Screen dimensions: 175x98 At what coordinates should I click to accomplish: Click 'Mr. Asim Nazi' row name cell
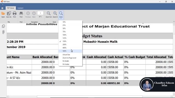tap(19, 73)
